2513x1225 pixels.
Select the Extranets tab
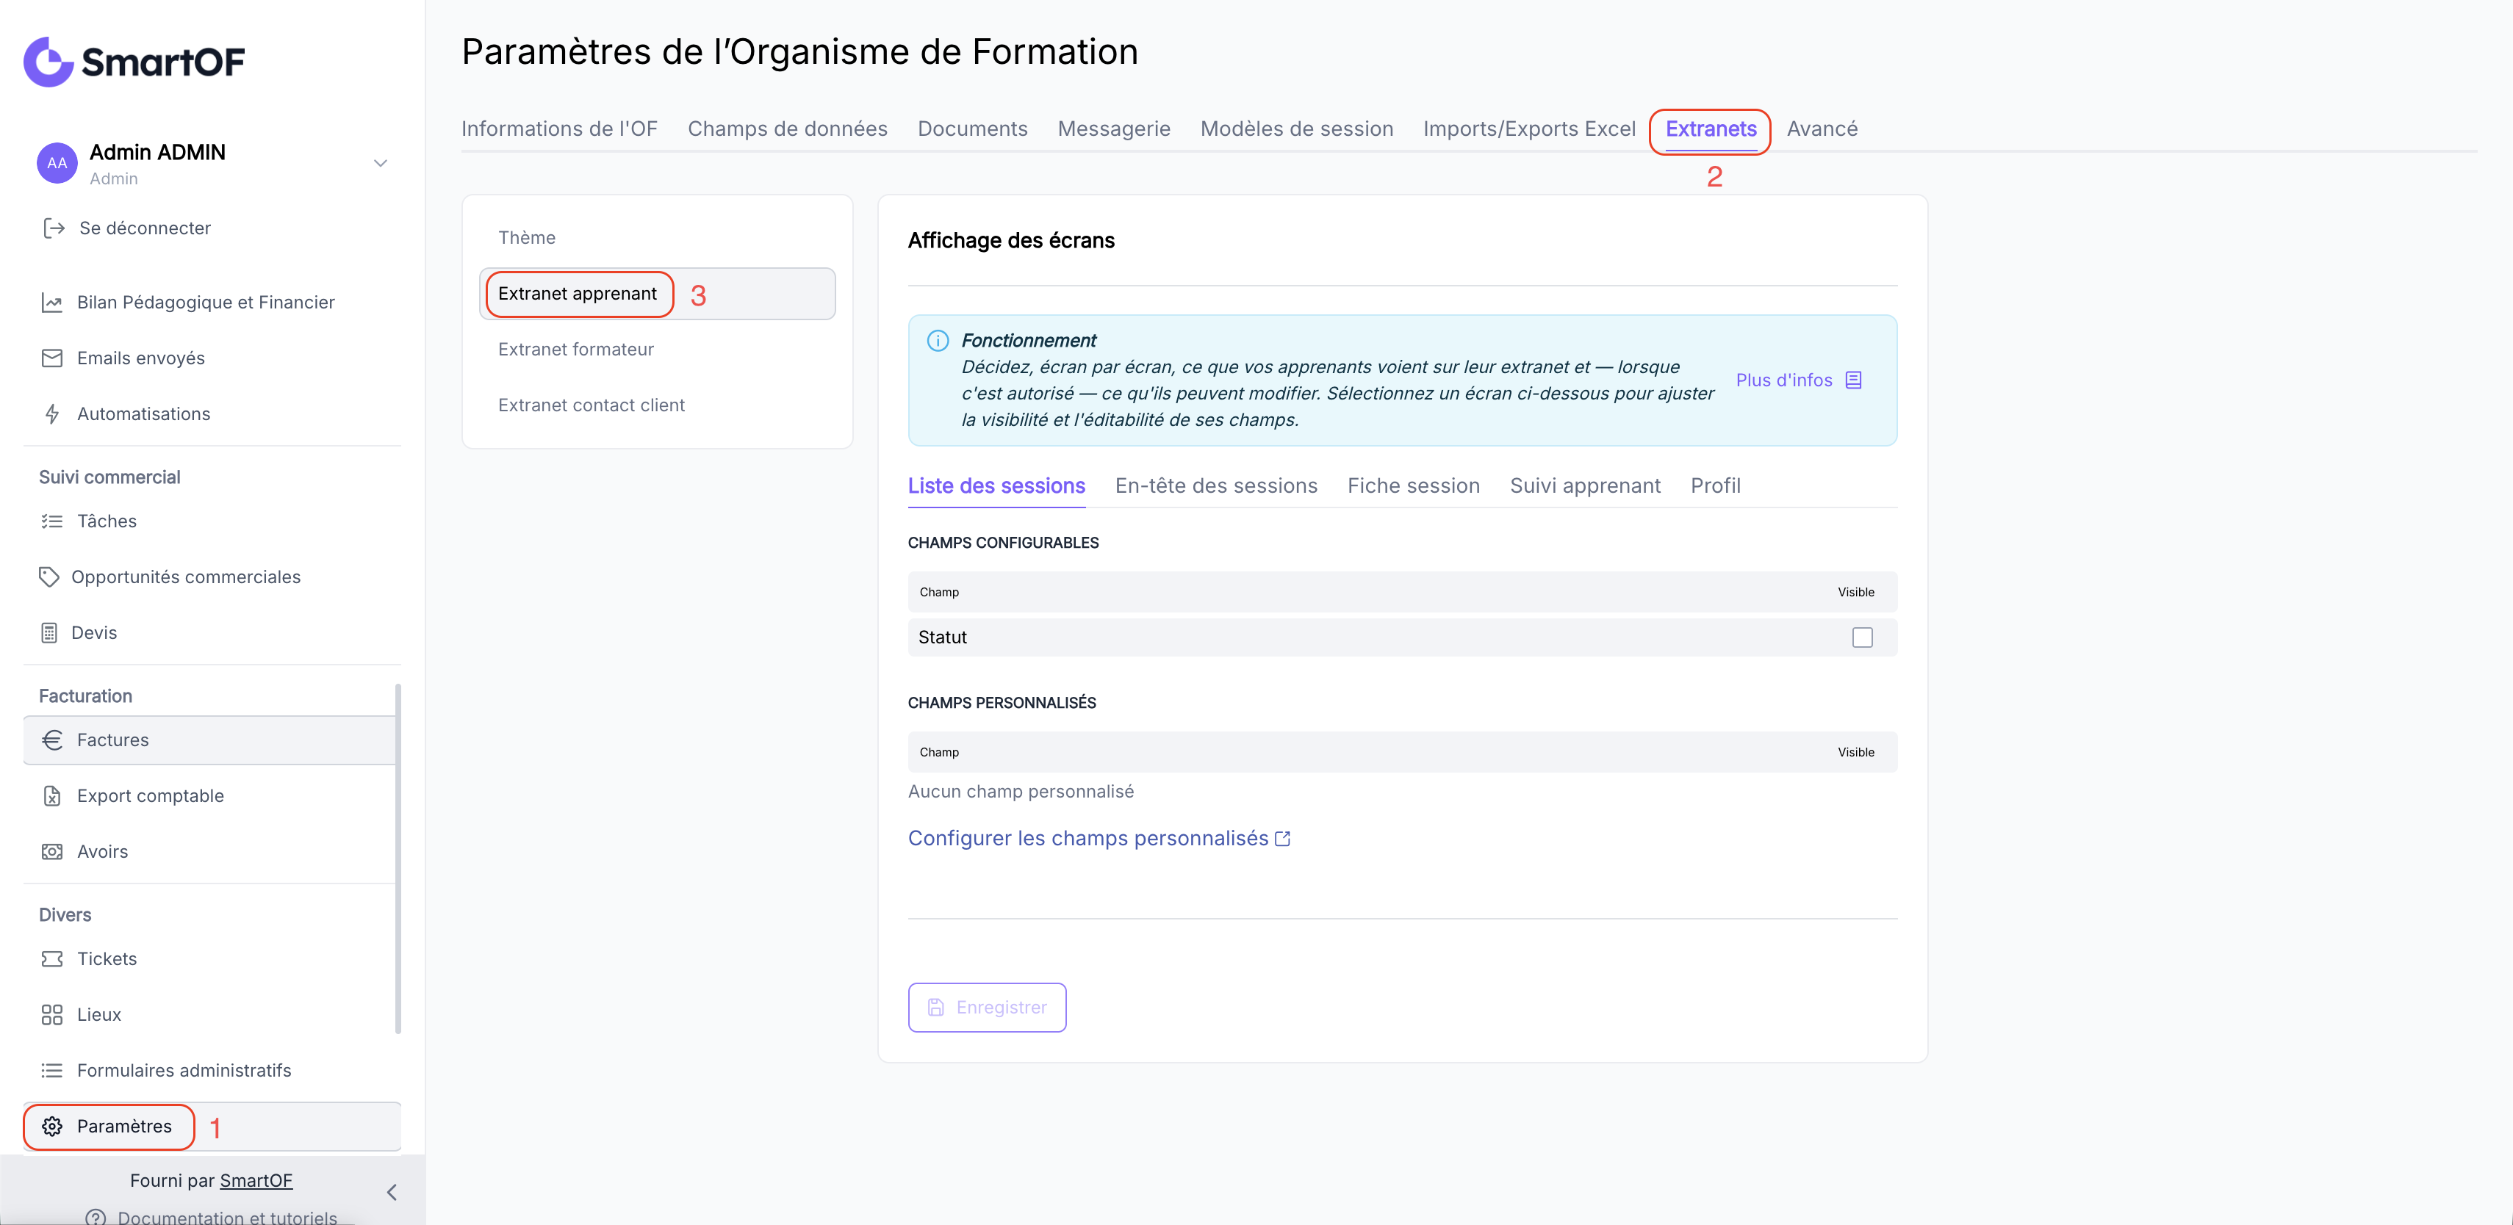1711,129
